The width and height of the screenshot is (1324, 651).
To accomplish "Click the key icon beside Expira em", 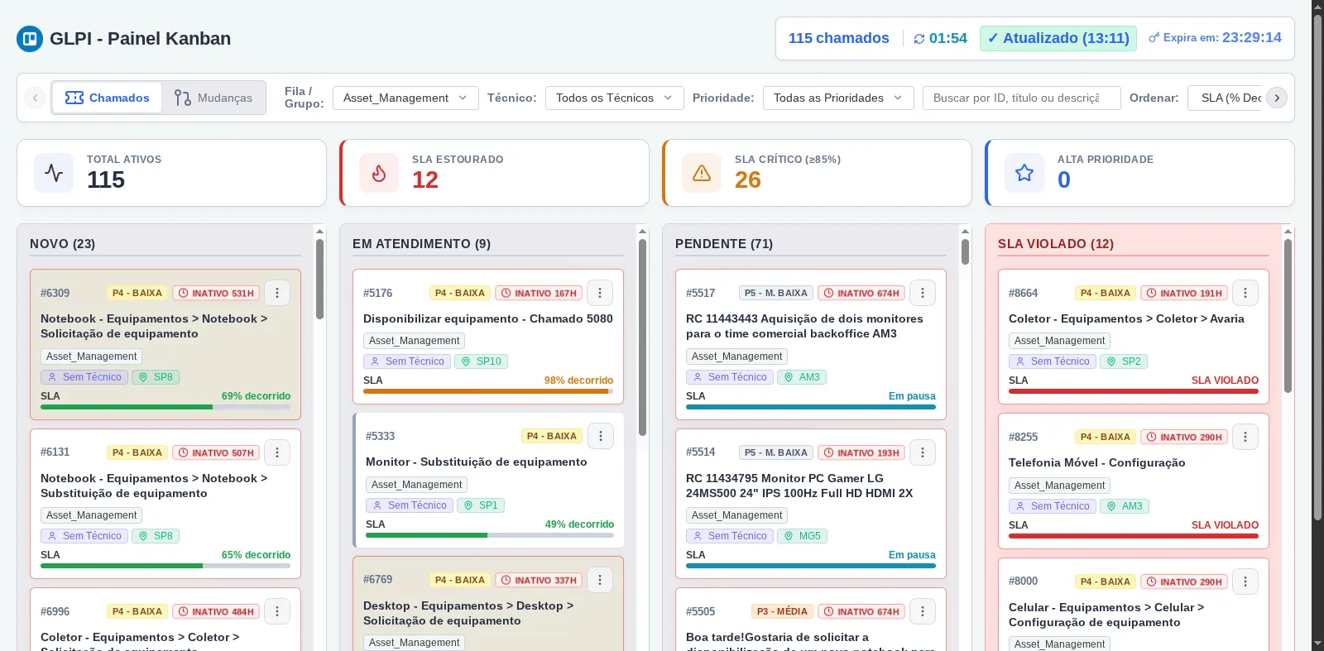I will [1154, 38].
